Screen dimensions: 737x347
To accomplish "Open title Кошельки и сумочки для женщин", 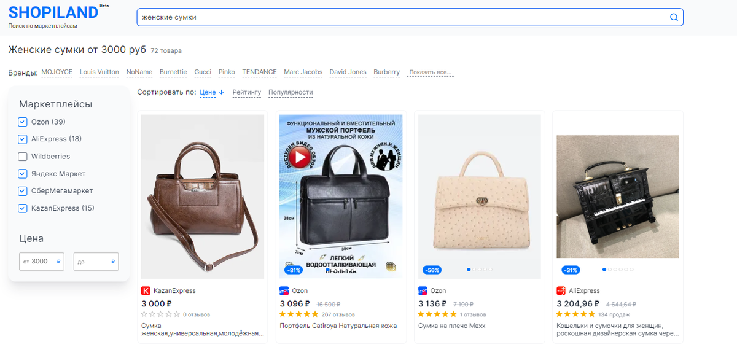I will (617, 330).
